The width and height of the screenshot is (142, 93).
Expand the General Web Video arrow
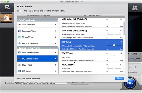[56, 43]
